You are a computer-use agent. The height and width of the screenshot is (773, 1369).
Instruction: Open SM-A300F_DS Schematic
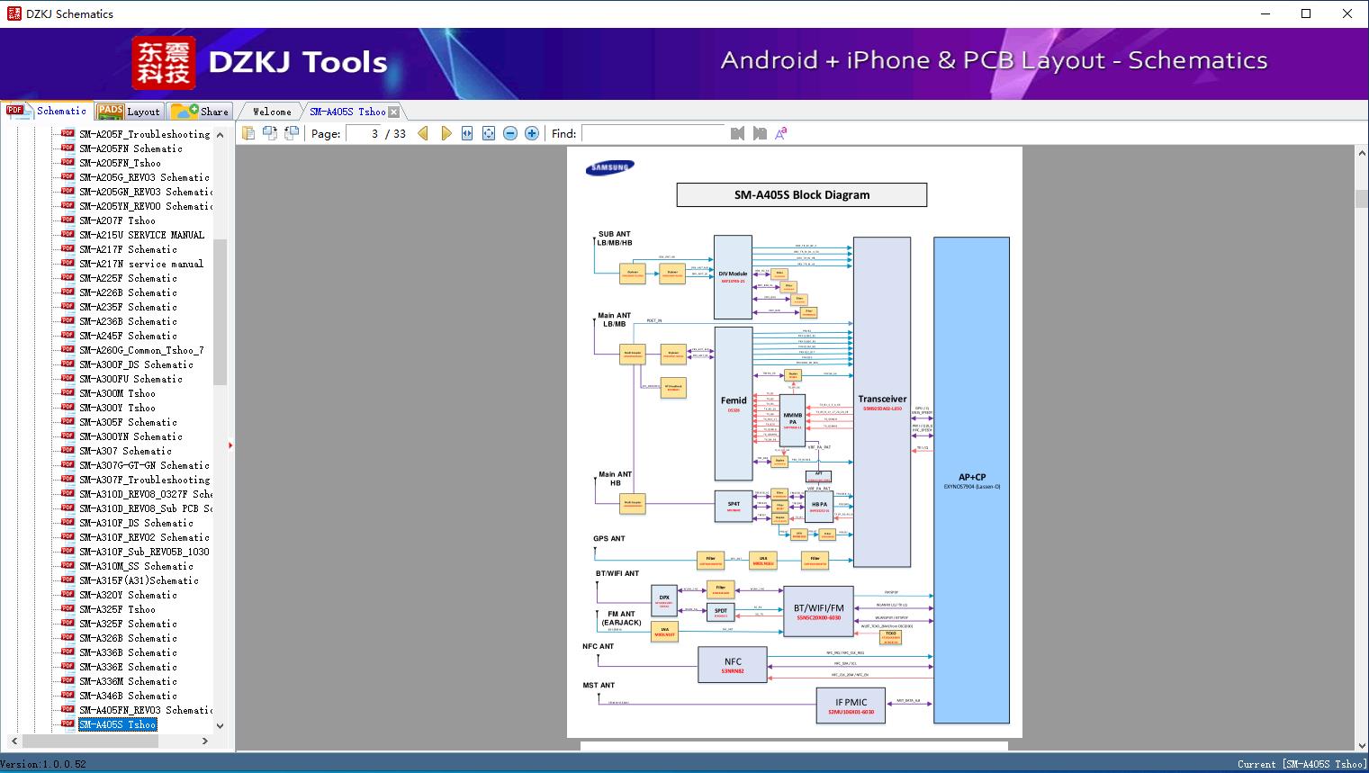click(136, 364)
